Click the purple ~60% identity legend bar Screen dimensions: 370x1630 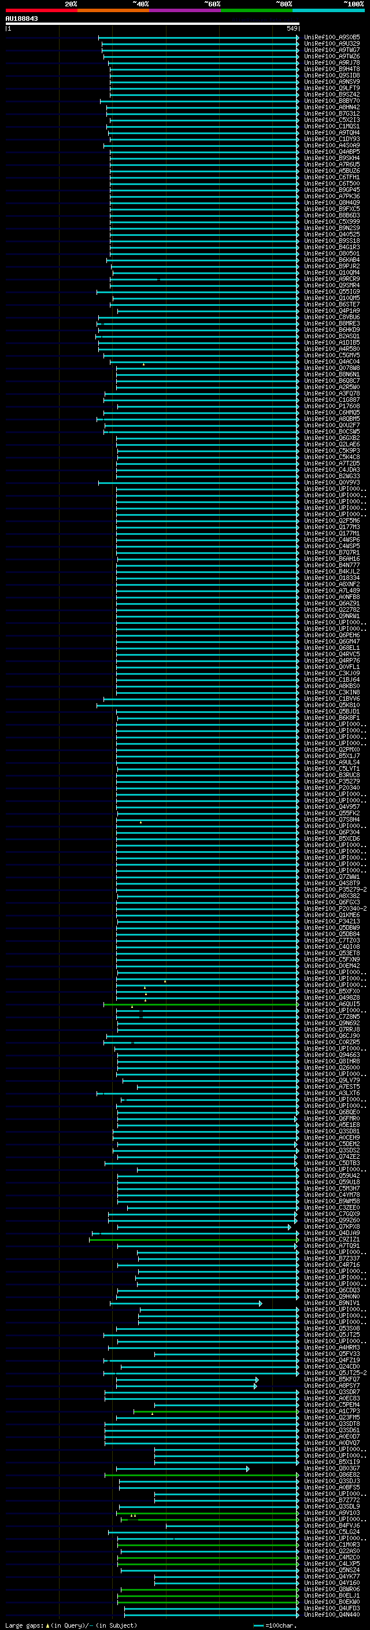186,10
